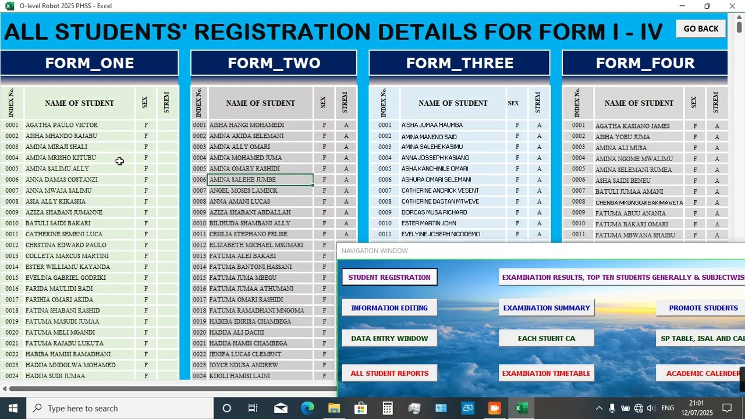
Task: Open STUDENT REGISTRATION in the navigation window
Action: pos(389,278)
